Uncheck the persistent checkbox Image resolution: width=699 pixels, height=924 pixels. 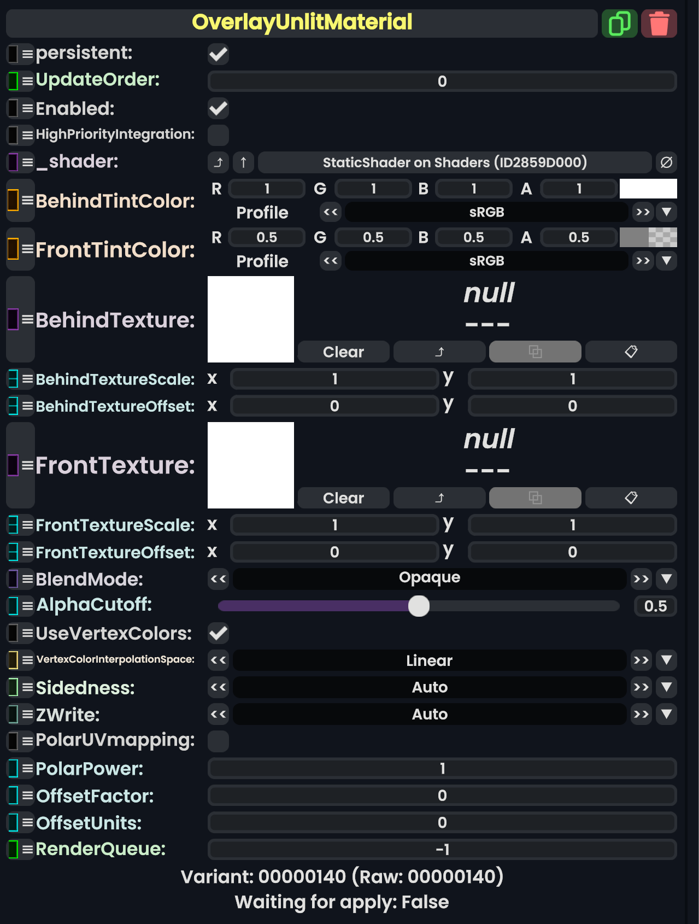pos(218,54)
